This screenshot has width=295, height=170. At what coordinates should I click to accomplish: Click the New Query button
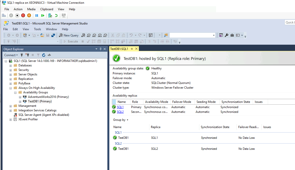(x=69, y=35)
